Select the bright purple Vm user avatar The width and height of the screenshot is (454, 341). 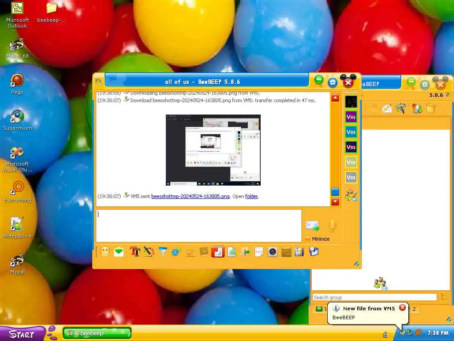tap(351, 117)
